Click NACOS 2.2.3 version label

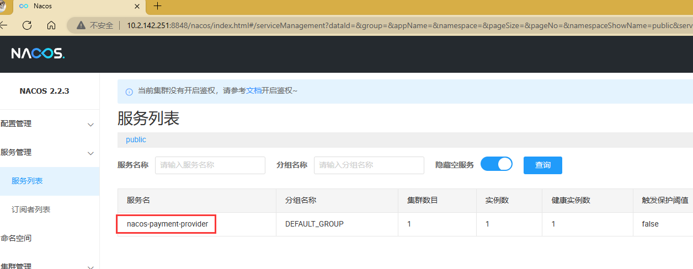44,91
